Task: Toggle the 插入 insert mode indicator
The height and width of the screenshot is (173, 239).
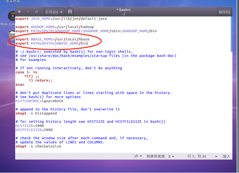Action: point(226,156)
